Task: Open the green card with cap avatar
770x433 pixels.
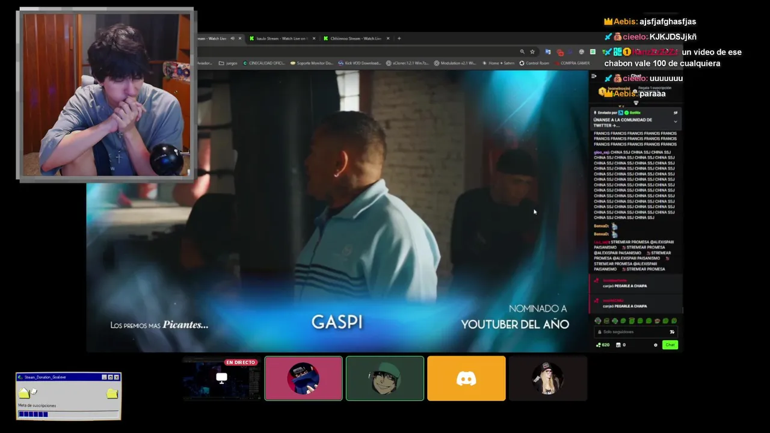Action: point(385,378)
